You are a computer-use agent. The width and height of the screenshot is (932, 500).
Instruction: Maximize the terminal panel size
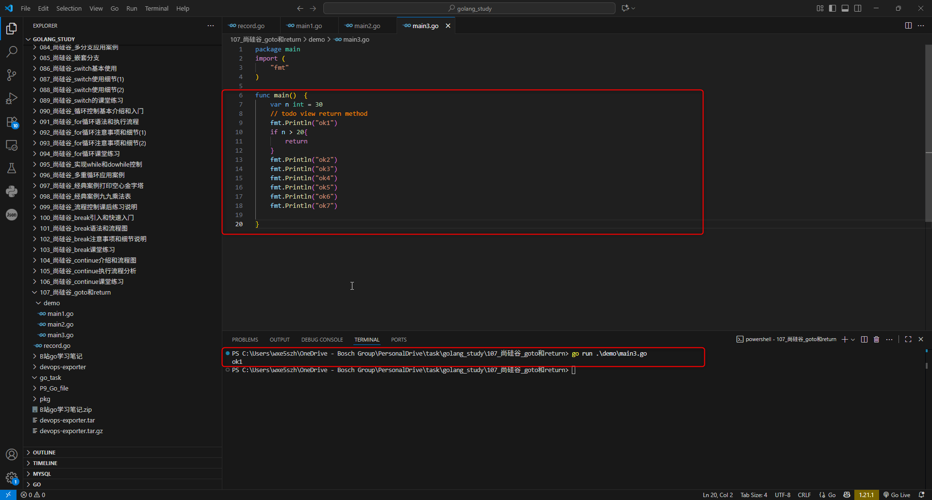point(908,340)
